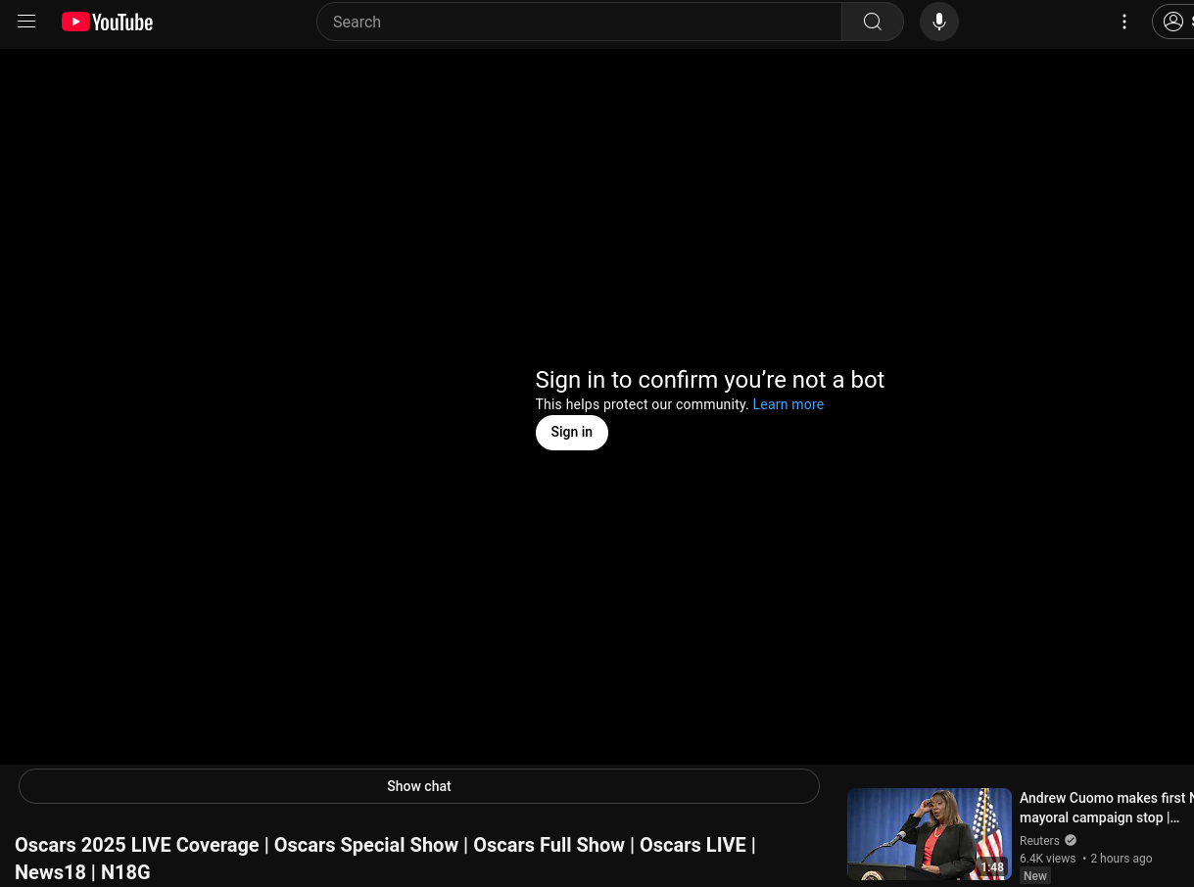Go to the YouTube home logo
This screenshot has width=1194, height=887.
[108, 22]
